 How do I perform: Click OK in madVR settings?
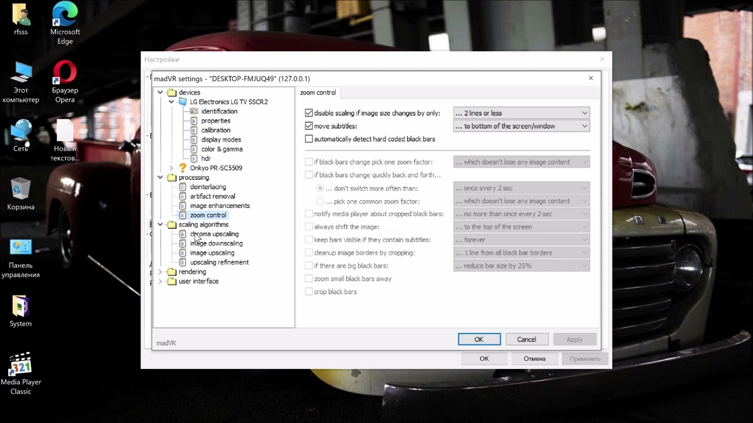pyautogui.click(x=479, y=339)
